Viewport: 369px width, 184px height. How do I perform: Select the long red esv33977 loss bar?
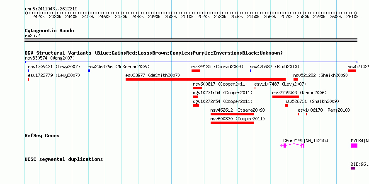[x=206, y=79]
